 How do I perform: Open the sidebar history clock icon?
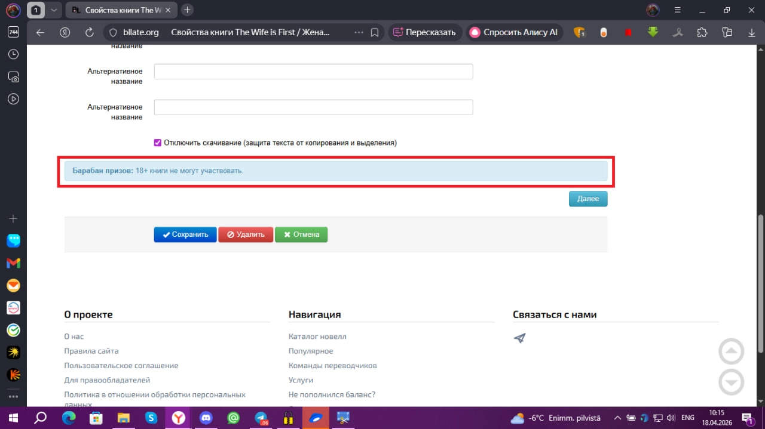13,54
